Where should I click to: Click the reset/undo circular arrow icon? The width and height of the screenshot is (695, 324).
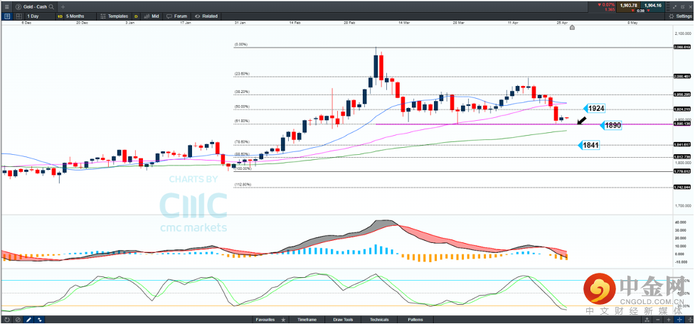(x=7, y=320)
